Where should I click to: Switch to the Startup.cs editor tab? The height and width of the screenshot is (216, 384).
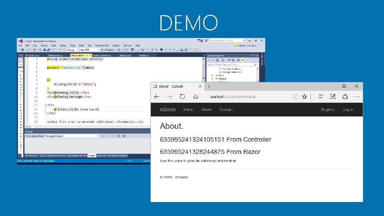pos(144,55)
